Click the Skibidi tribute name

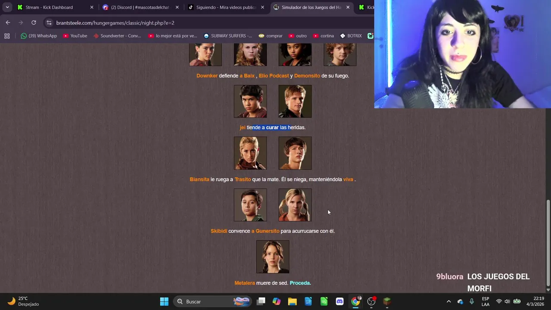coord(219,231)
